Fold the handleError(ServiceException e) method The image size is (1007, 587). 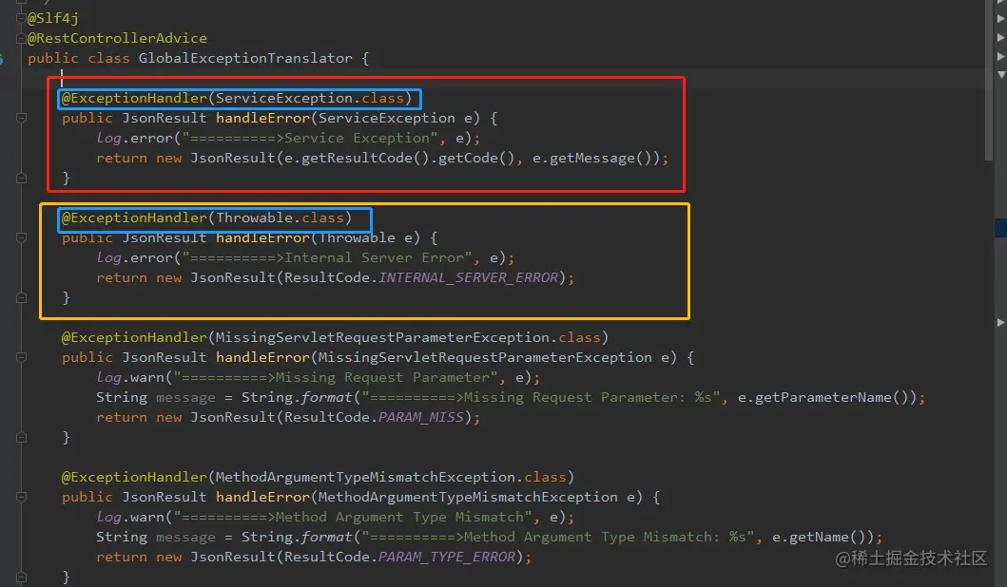click(21, 118)
